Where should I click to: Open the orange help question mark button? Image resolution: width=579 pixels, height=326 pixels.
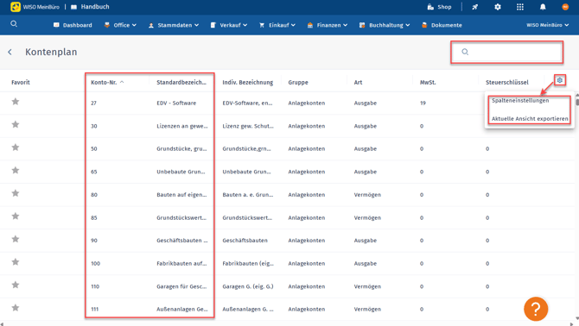536,309
